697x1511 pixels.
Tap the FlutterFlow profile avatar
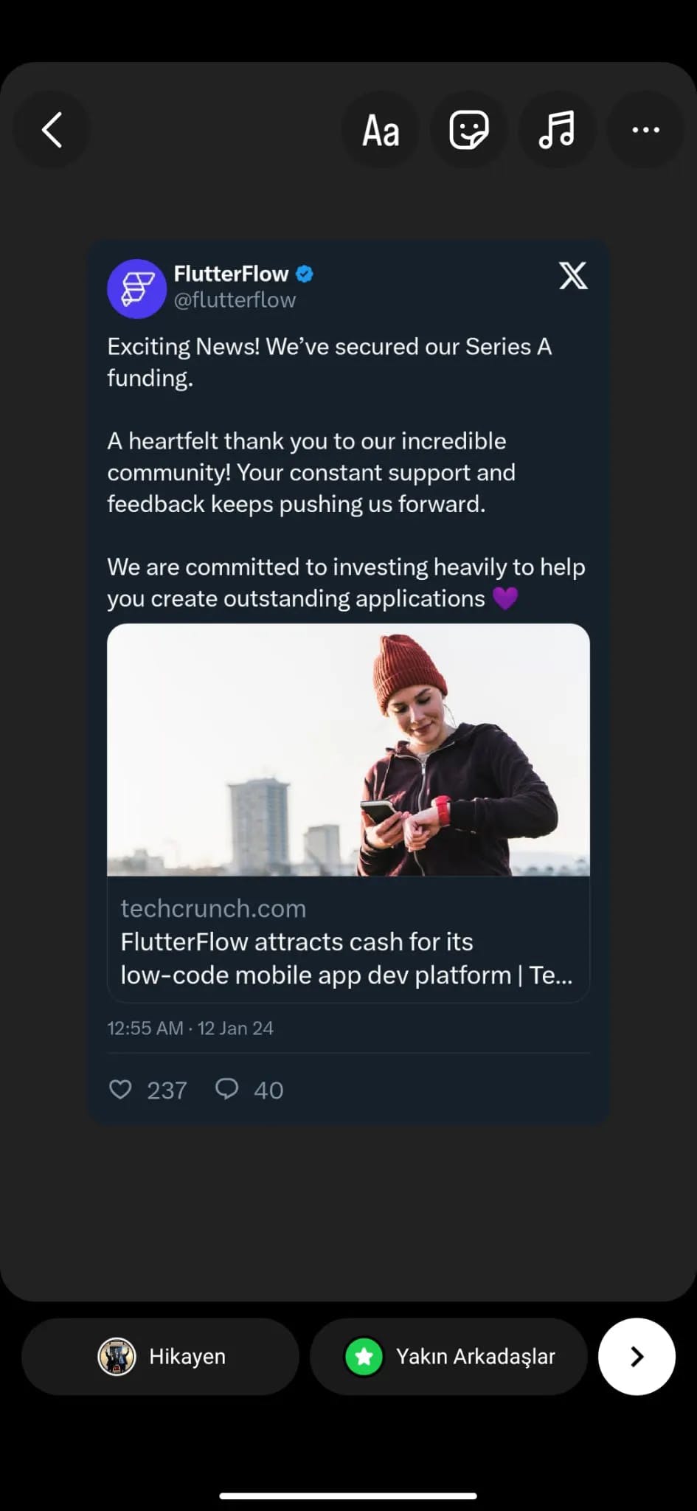tap(137, 288)
